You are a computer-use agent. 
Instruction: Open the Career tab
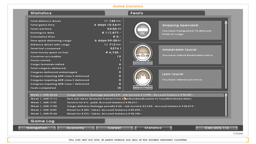[114, 128]
